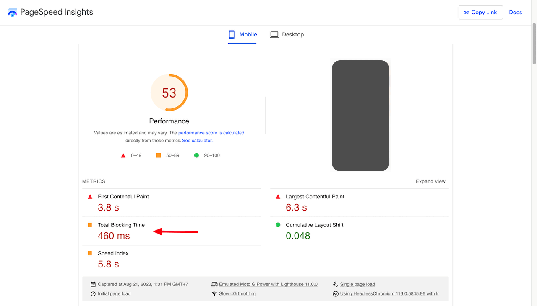Click the green circle beside Cumulative Layout Shift
This screenshot has height=306, width=537.
coord(278,225)
